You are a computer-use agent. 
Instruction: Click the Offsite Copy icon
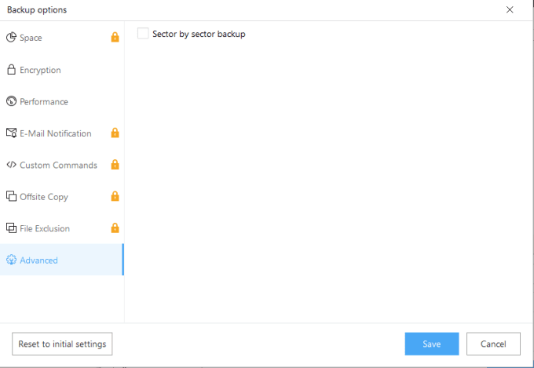click(x=12, y=196)
